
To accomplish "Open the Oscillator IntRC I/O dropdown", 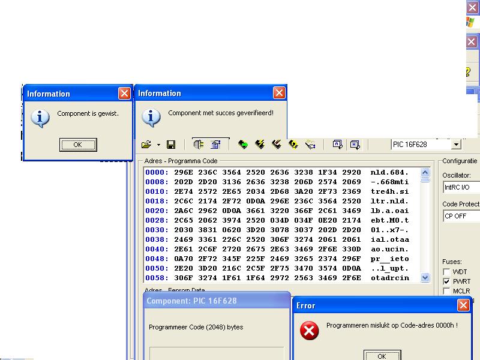I will (461, 187).
